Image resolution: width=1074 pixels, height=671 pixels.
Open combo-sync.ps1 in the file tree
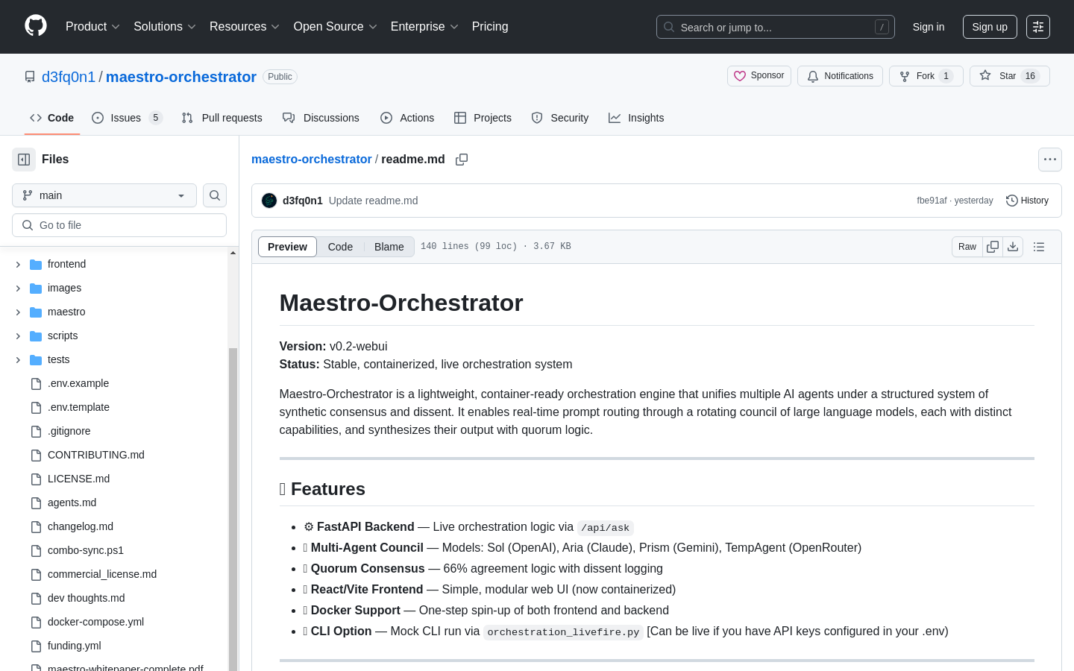(86, 551)
